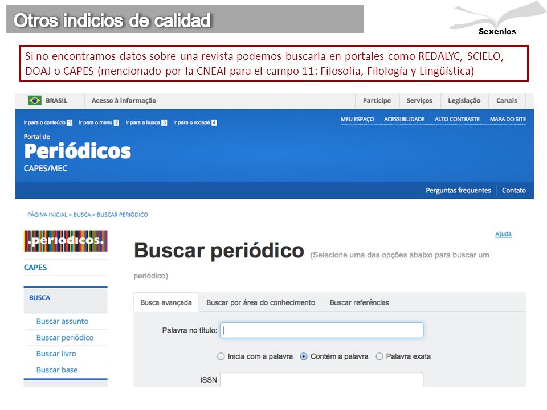547x410 pixels.
Task: Click the Periódicos portal title logo
Action: pyautogui.click(x=77, y=151)
